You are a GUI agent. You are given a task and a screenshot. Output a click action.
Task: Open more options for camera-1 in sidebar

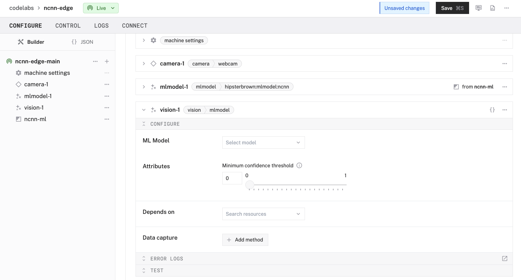(107, 84)
